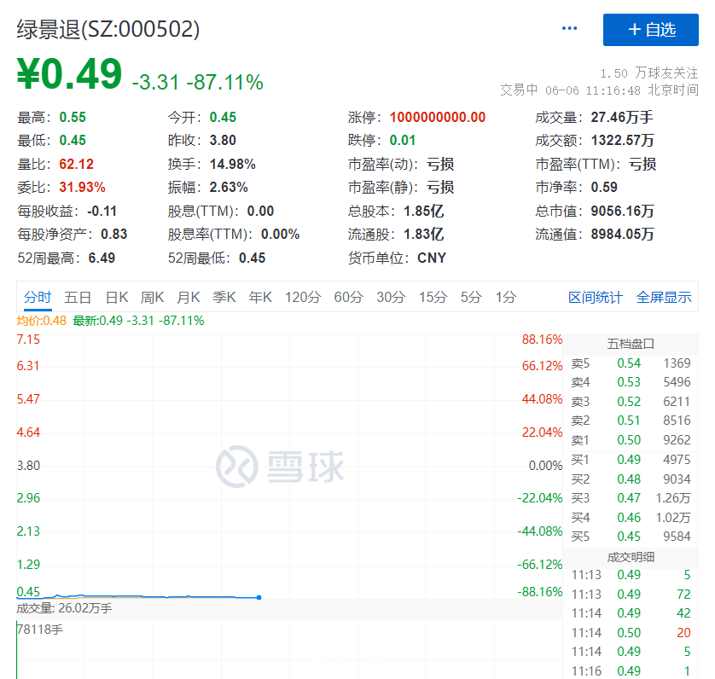Screen dimensions: 715x679
Task: Select the 30分 interval tab
Action: (391, 298)
